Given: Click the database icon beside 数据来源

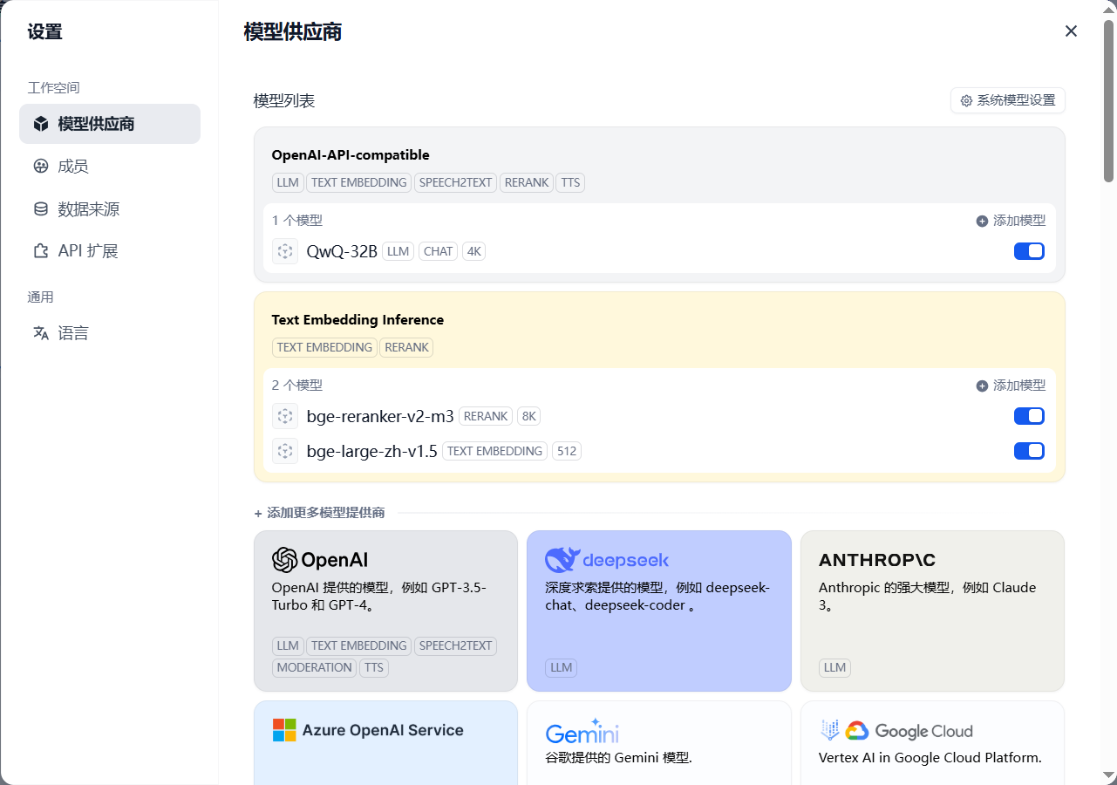Looking at the screenshot, I should 41,209.
